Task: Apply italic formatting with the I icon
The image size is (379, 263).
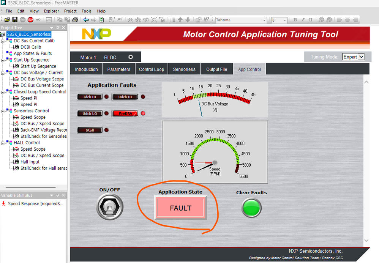Action: pyautogui.click(x=303, y=20)
